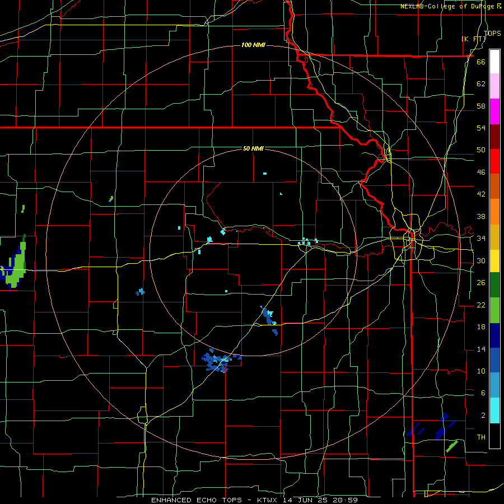Click the TH threshold legend label
504x504 pixels.
[481, 437]
